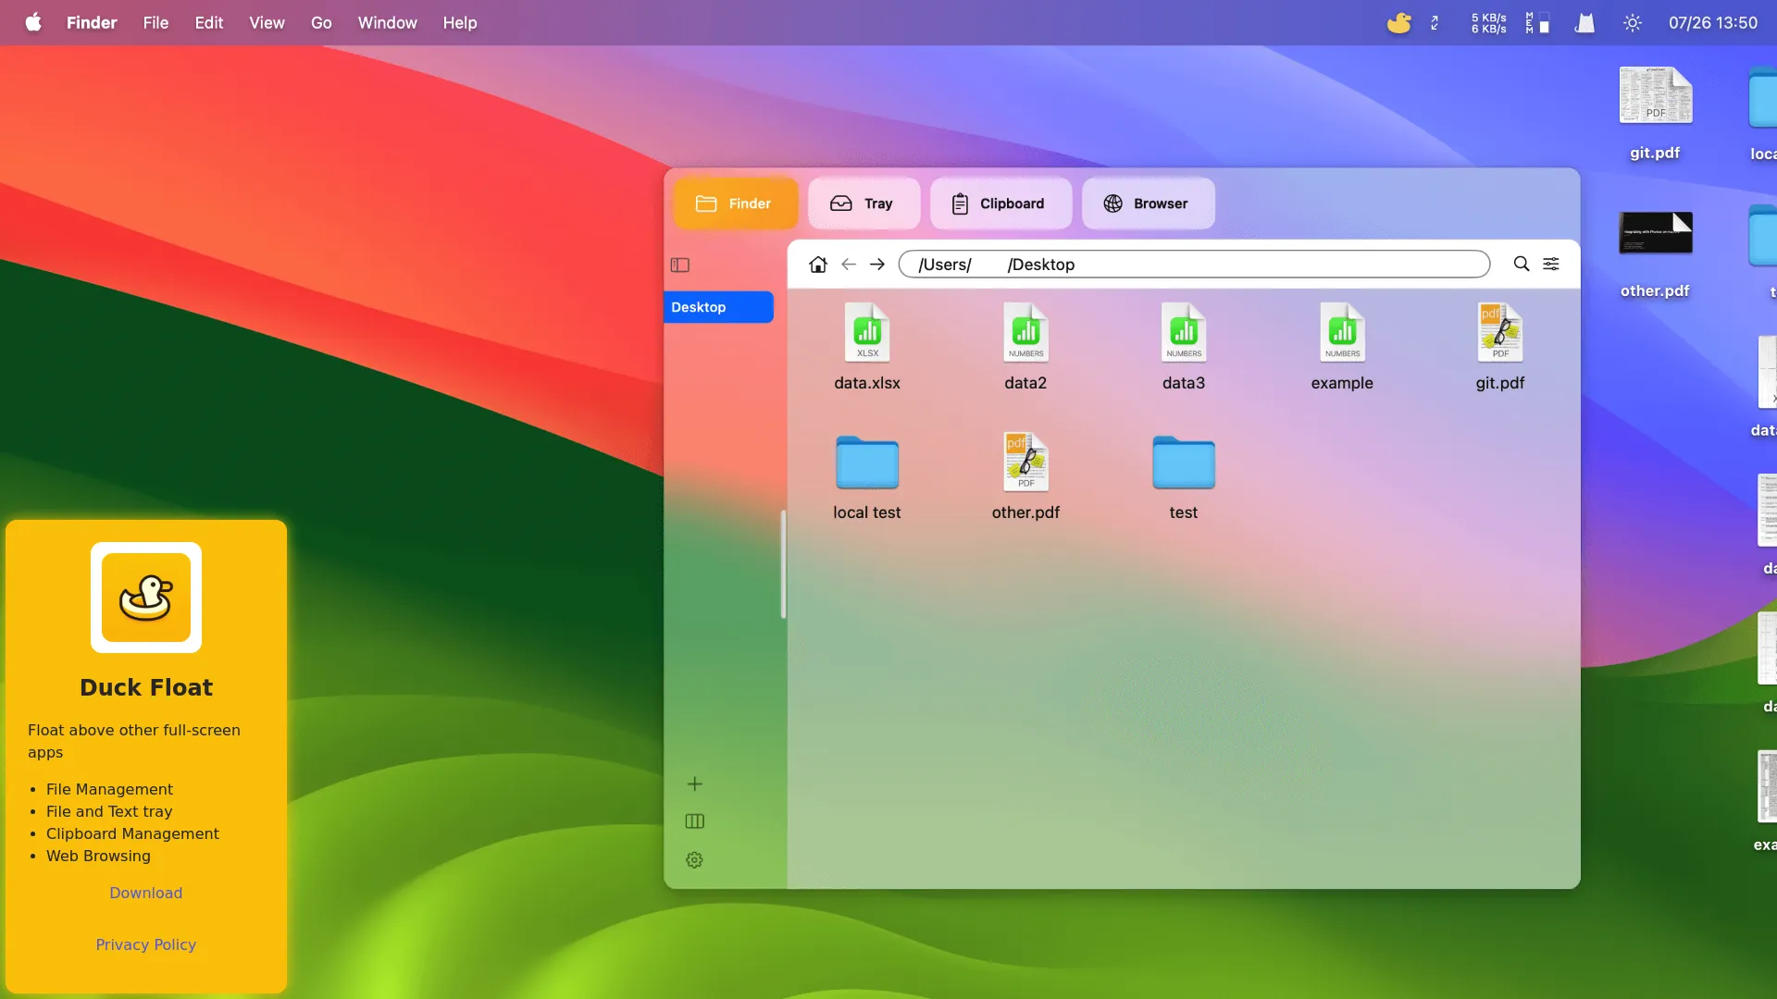The width and height of the screenshot is (1777, 999).
Task: Open the Finder menu in menu bar
Action: 92,22
